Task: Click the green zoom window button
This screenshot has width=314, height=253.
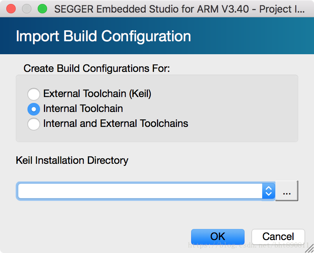Action: point(42,9)
